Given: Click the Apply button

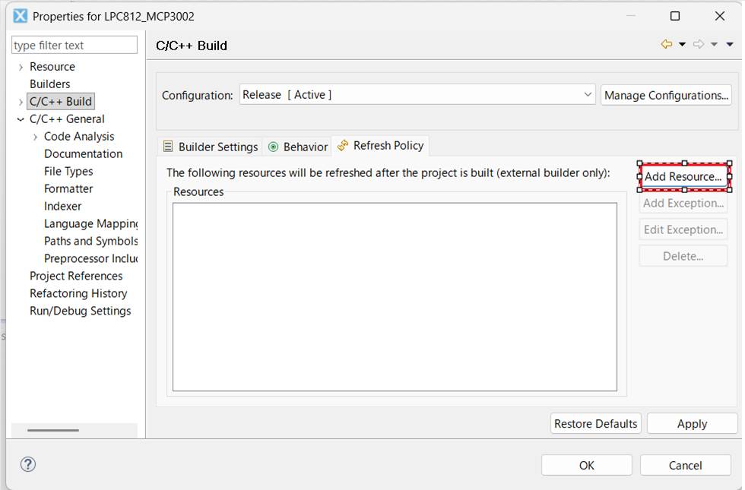Looking at the screenshot, I should pos(692,424).
